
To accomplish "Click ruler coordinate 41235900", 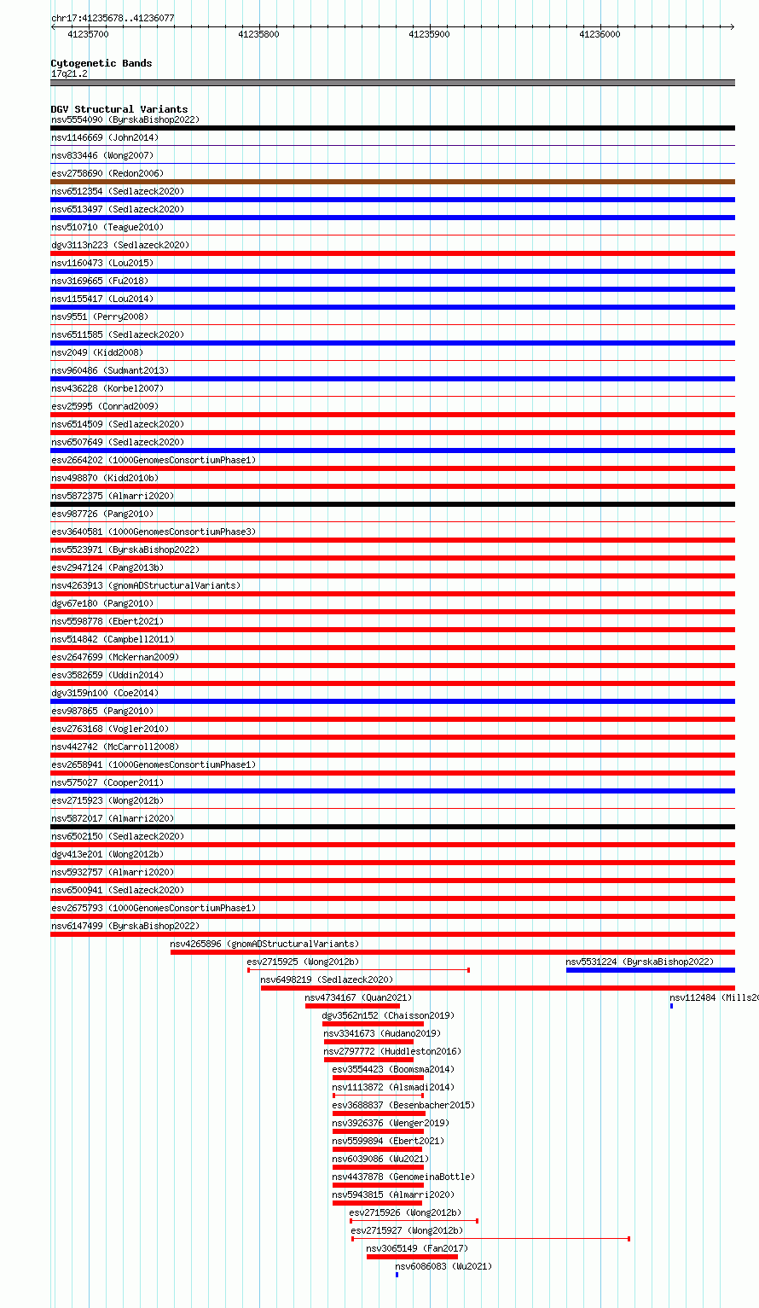I will tap(429, 34).
